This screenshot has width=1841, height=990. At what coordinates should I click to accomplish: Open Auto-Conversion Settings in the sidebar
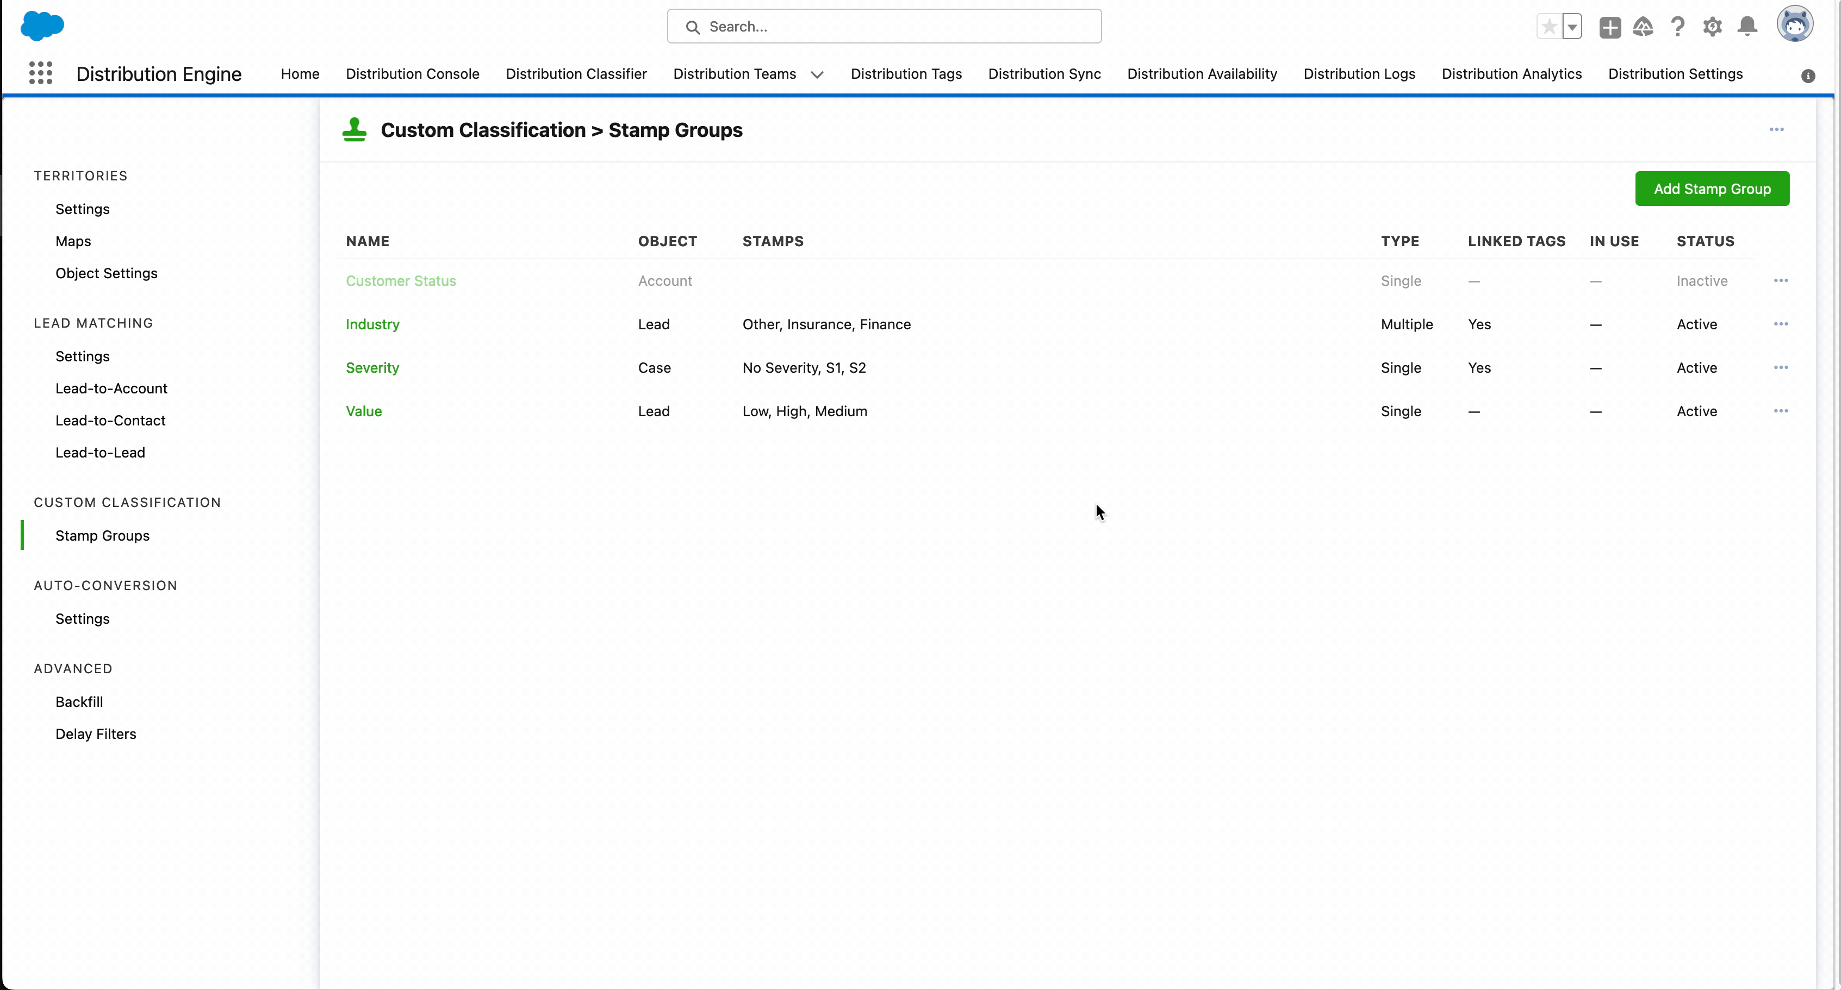pos(82,618)
